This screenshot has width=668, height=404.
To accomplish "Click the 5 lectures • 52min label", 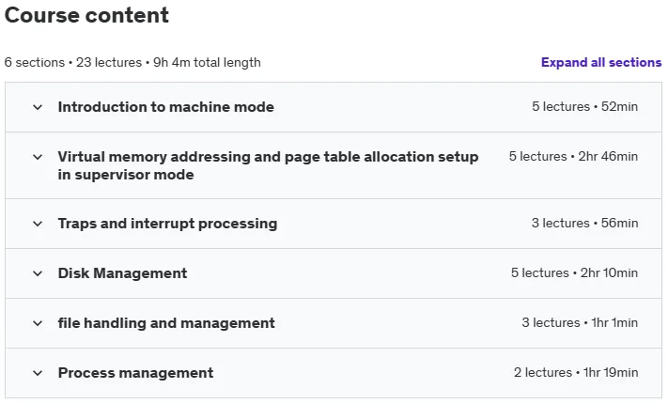I will click(x=584, y=106).
